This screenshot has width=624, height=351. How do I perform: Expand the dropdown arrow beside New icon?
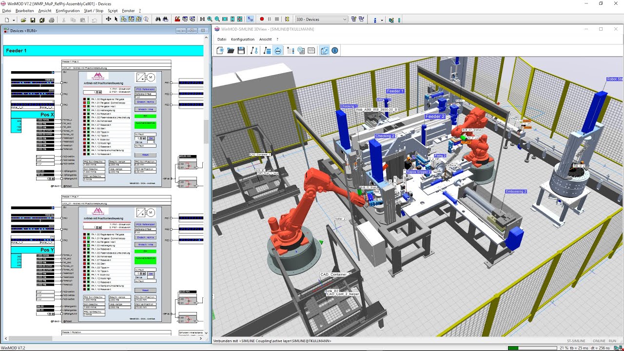click(x=14, y=20)
